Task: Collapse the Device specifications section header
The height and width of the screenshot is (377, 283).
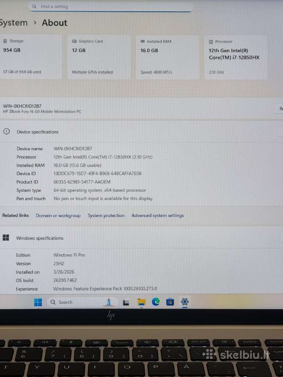Action: pyautogui.click(x=142, y=132)
